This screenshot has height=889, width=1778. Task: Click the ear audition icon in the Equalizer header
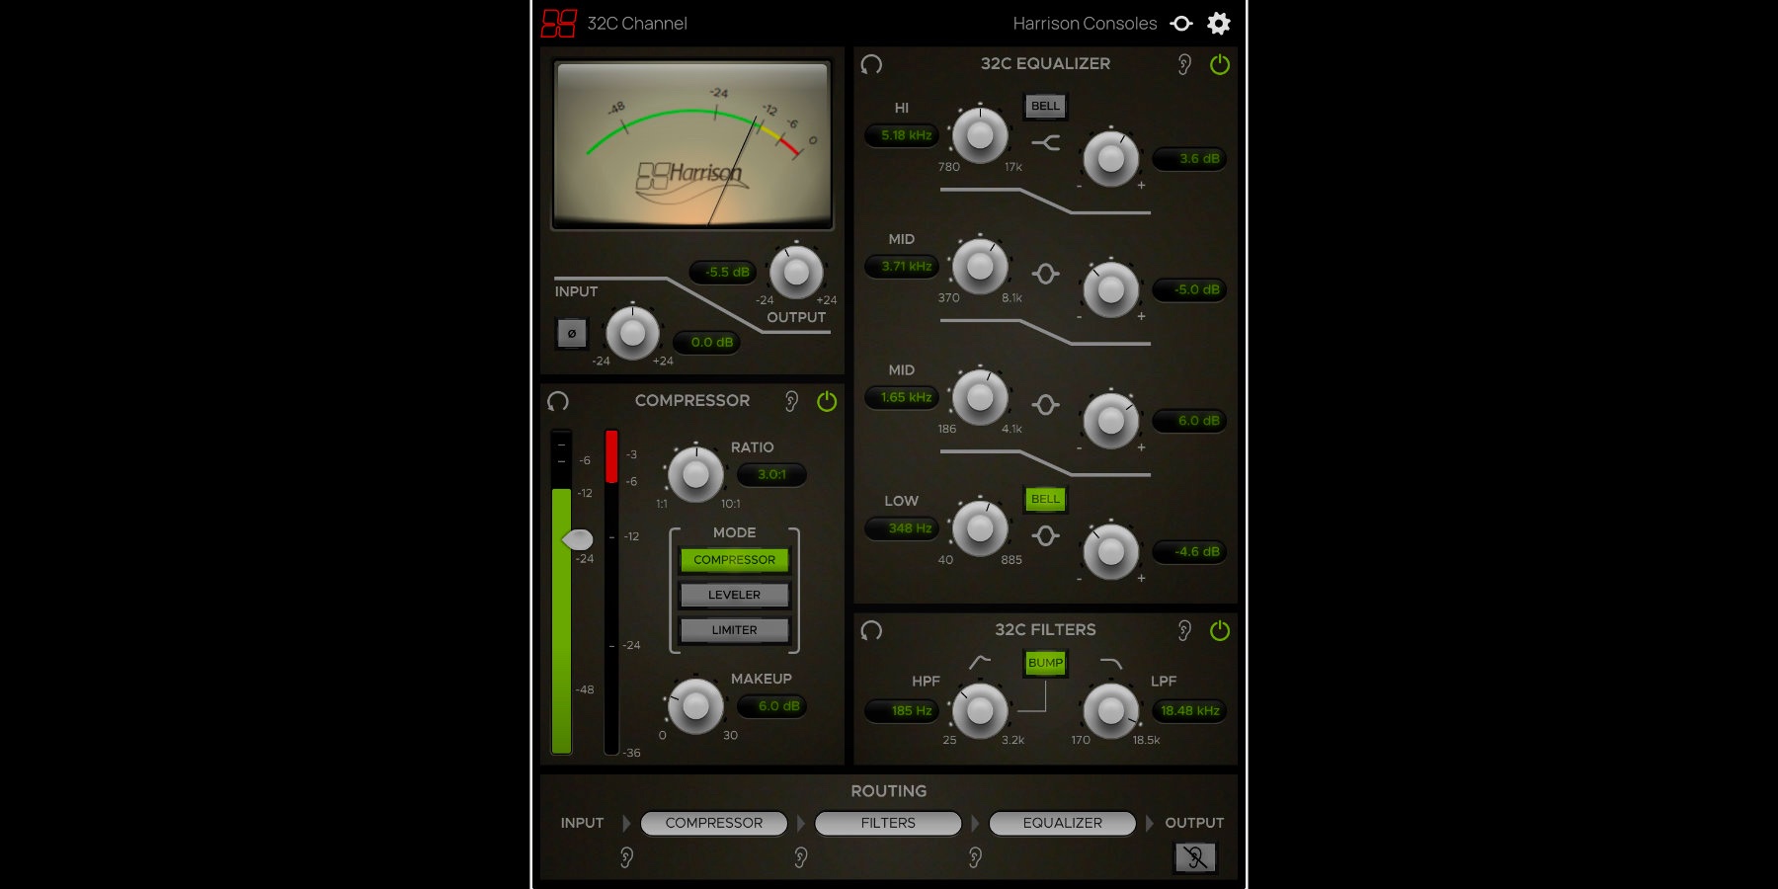(x=1184, y=64)
